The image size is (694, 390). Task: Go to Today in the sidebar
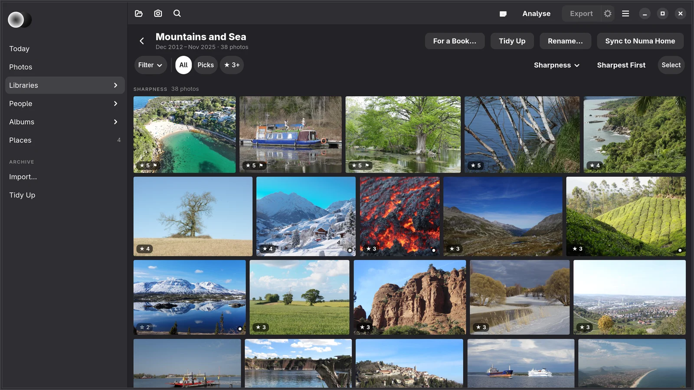click(x=65, y=49)
